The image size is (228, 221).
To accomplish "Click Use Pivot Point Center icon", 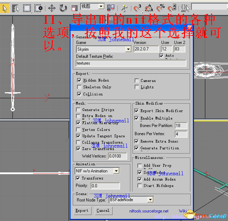I will point(111,8).
